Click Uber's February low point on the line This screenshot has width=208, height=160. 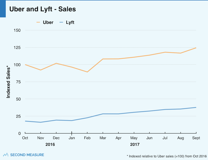(87, 72)
